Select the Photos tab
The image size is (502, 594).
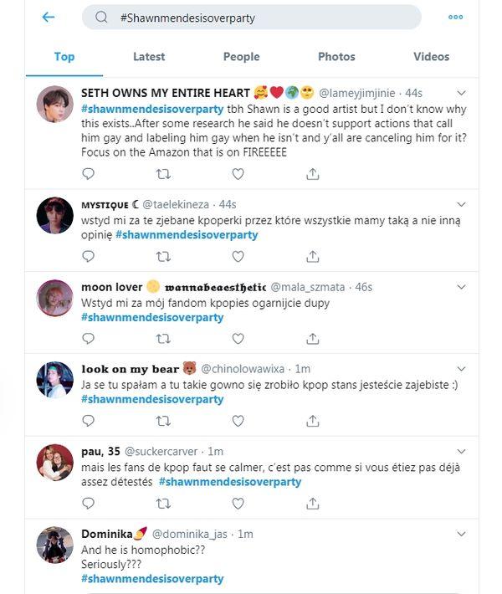click(336, 57)
